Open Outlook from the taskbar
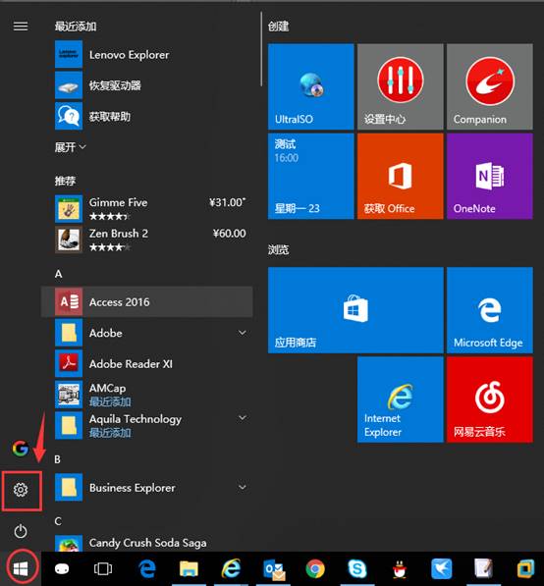 pos(274,569)
